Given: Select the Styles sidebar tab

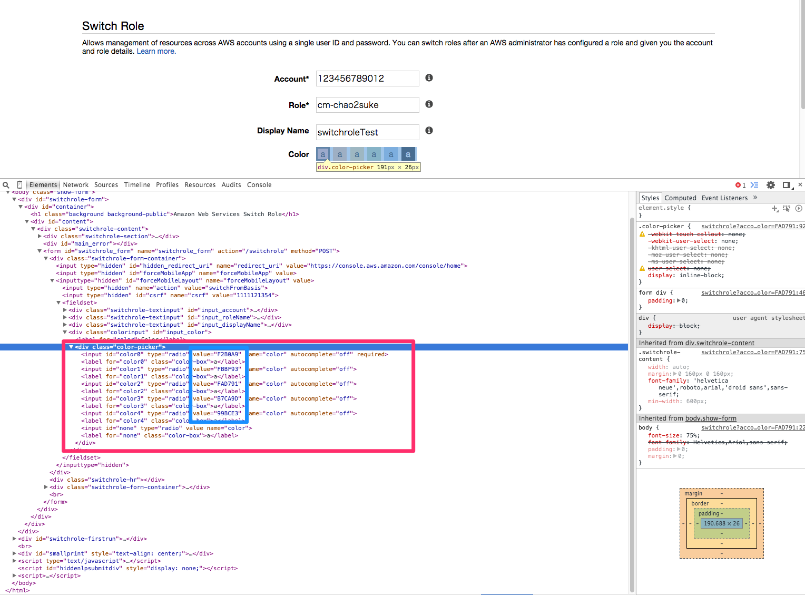Looking at the screenshot, I should pyautogui.click(x=650, y=198).
